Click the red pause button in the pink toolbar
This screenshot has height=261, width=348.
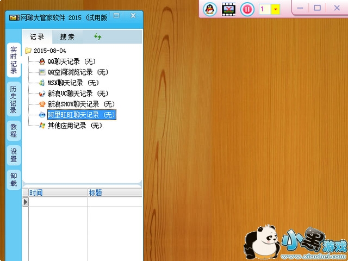pos(247,9)
